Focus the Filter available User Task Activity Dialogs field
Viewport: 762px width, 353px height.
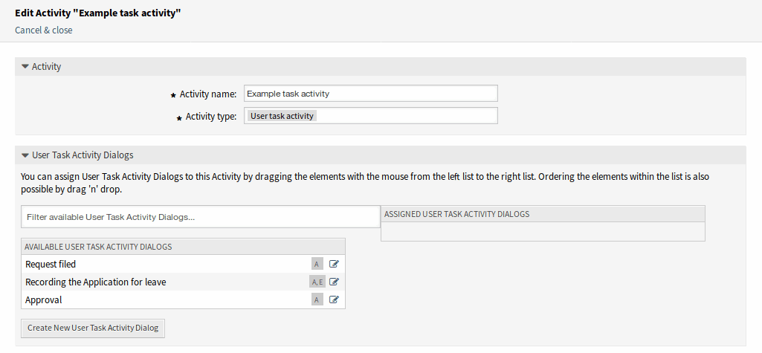[201, 217]
